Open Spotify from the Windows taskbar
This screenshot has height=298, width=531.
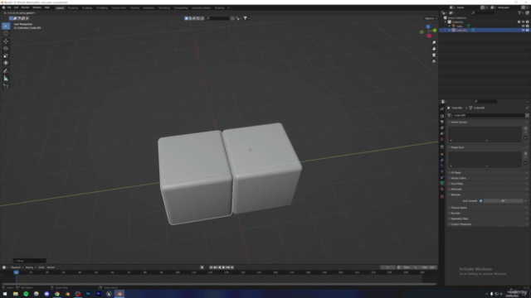pyautogui.click(x=26, y=294)
